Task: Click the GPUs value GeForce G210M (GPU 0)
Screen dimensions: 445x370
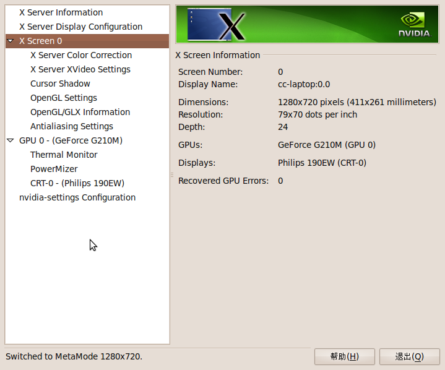Action: 327,145
